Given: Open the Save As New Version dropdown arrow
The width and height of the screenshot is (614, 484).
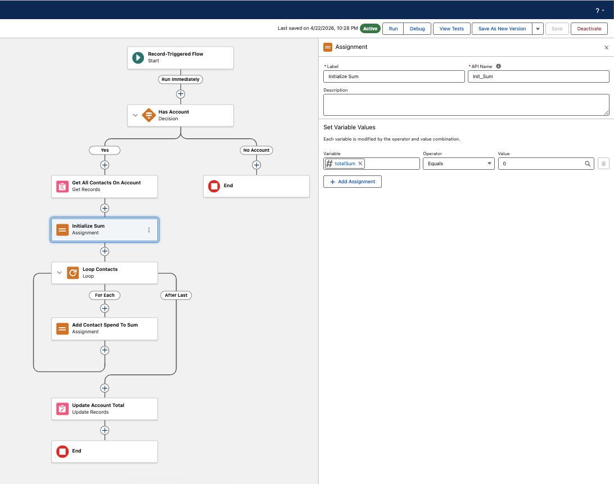Looking at the screenshot, I should 538,29.
